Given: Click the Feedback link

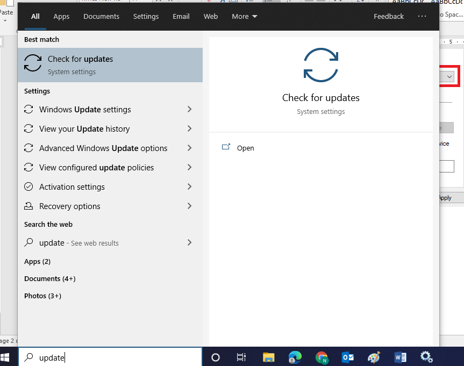Looking at the screenshot, I should pyautogui.click(x=388, y=17).
